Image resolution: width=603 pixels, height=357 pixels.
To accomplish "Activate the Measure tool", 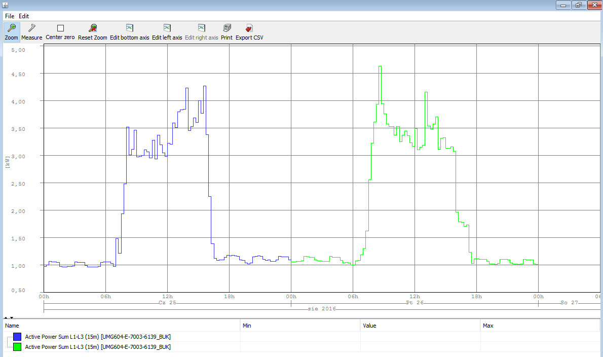I will [31, 32].
